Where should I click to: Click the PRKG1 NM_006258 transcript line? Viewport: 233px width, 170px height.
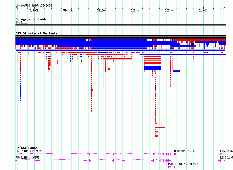[x=93, y=160]
